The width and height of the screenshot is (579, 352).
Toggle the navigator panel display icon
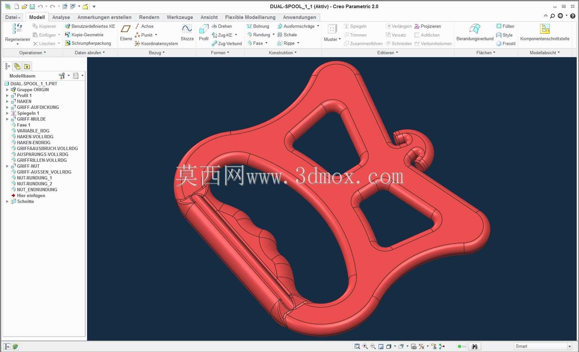pyautogui.click(x=7, y=346)
